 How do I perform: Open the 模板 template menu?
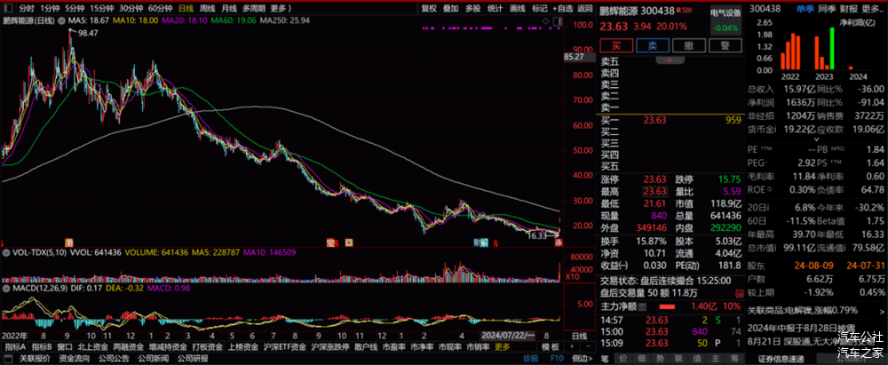(550, 347)
